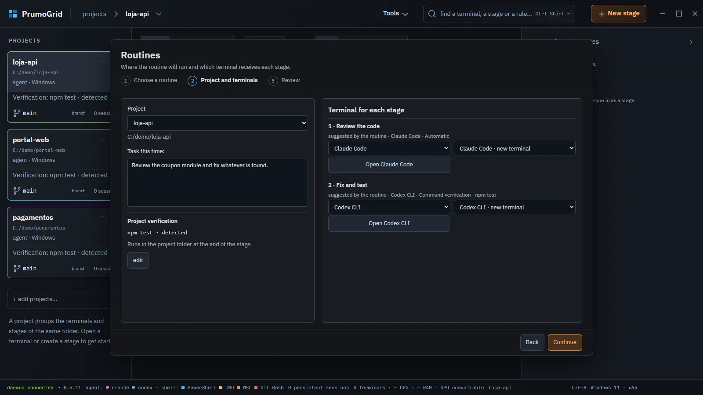Jump to step 3 Review

[x=284, y=80]
